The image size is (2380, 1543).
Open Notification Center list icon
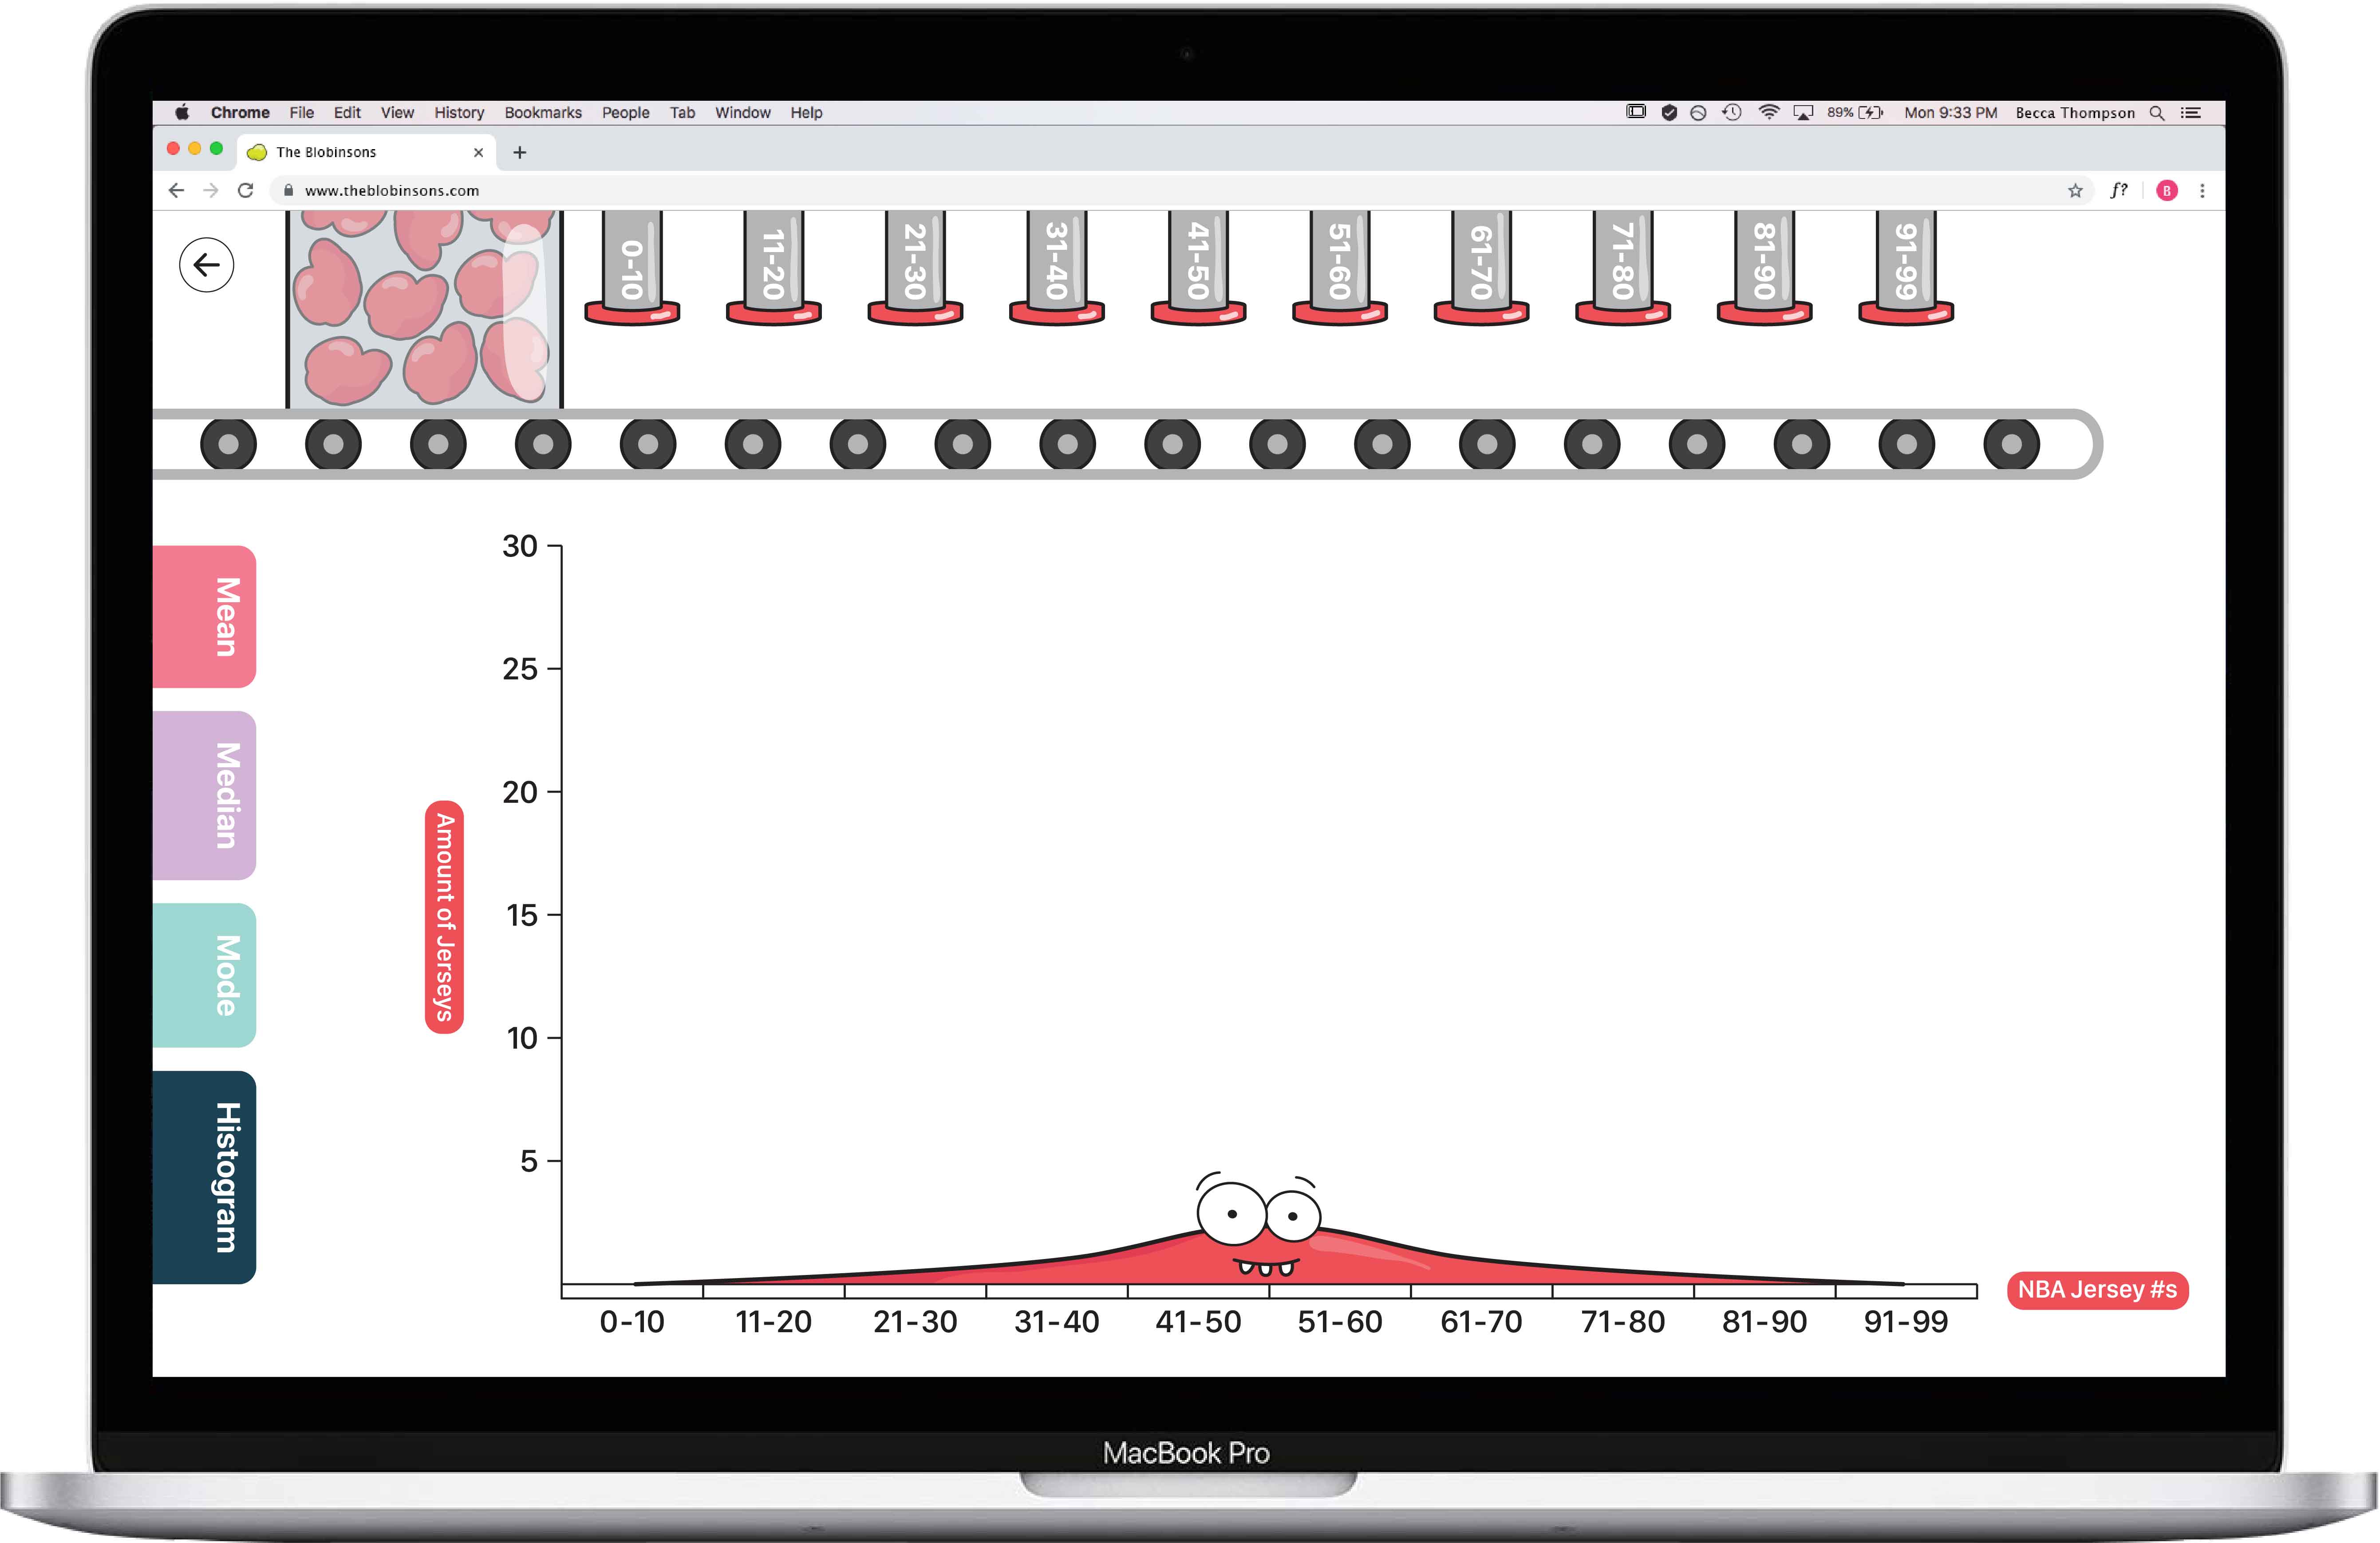pyautogui.click(x=2191, y=113)
